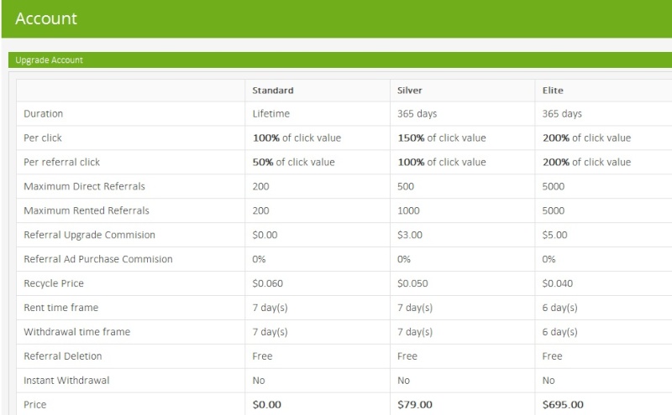Viewport: 672px width, 415px height.
Task: Click the Maximum Direct Referrals label
Action: coord(85,186)
